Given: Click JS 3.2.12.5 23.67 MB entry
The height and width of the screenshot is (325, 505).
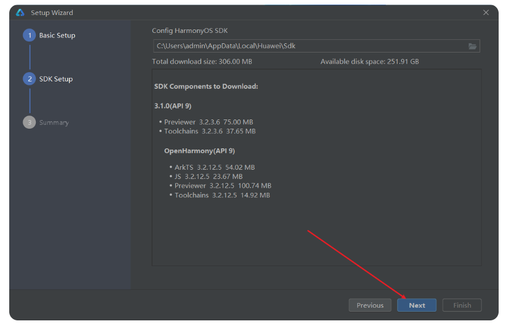Looking at the screenshot, I should click(x=208, y=177).
